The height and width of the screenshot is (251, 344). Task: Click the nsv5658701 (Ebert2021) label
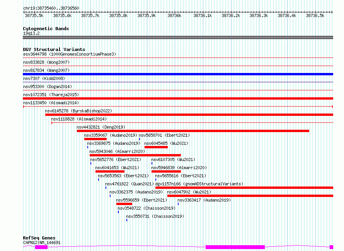164,135
